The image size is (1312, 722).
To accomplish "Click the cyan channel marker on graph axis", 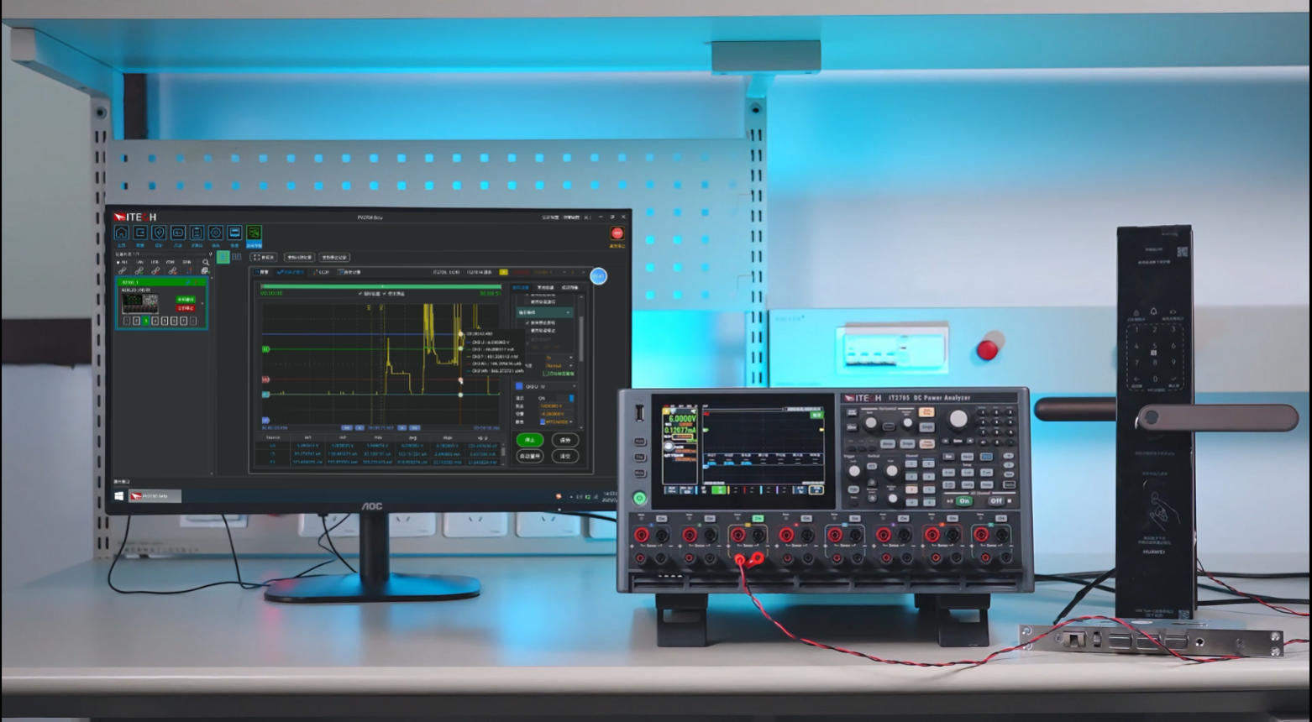I will coord(266,393).
